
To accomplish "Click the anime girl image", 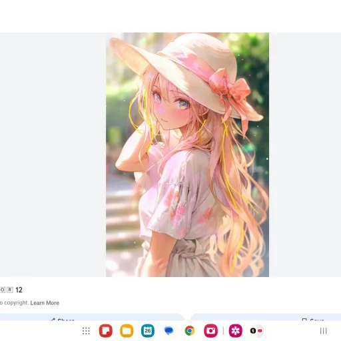I will (x=187, y=155).
